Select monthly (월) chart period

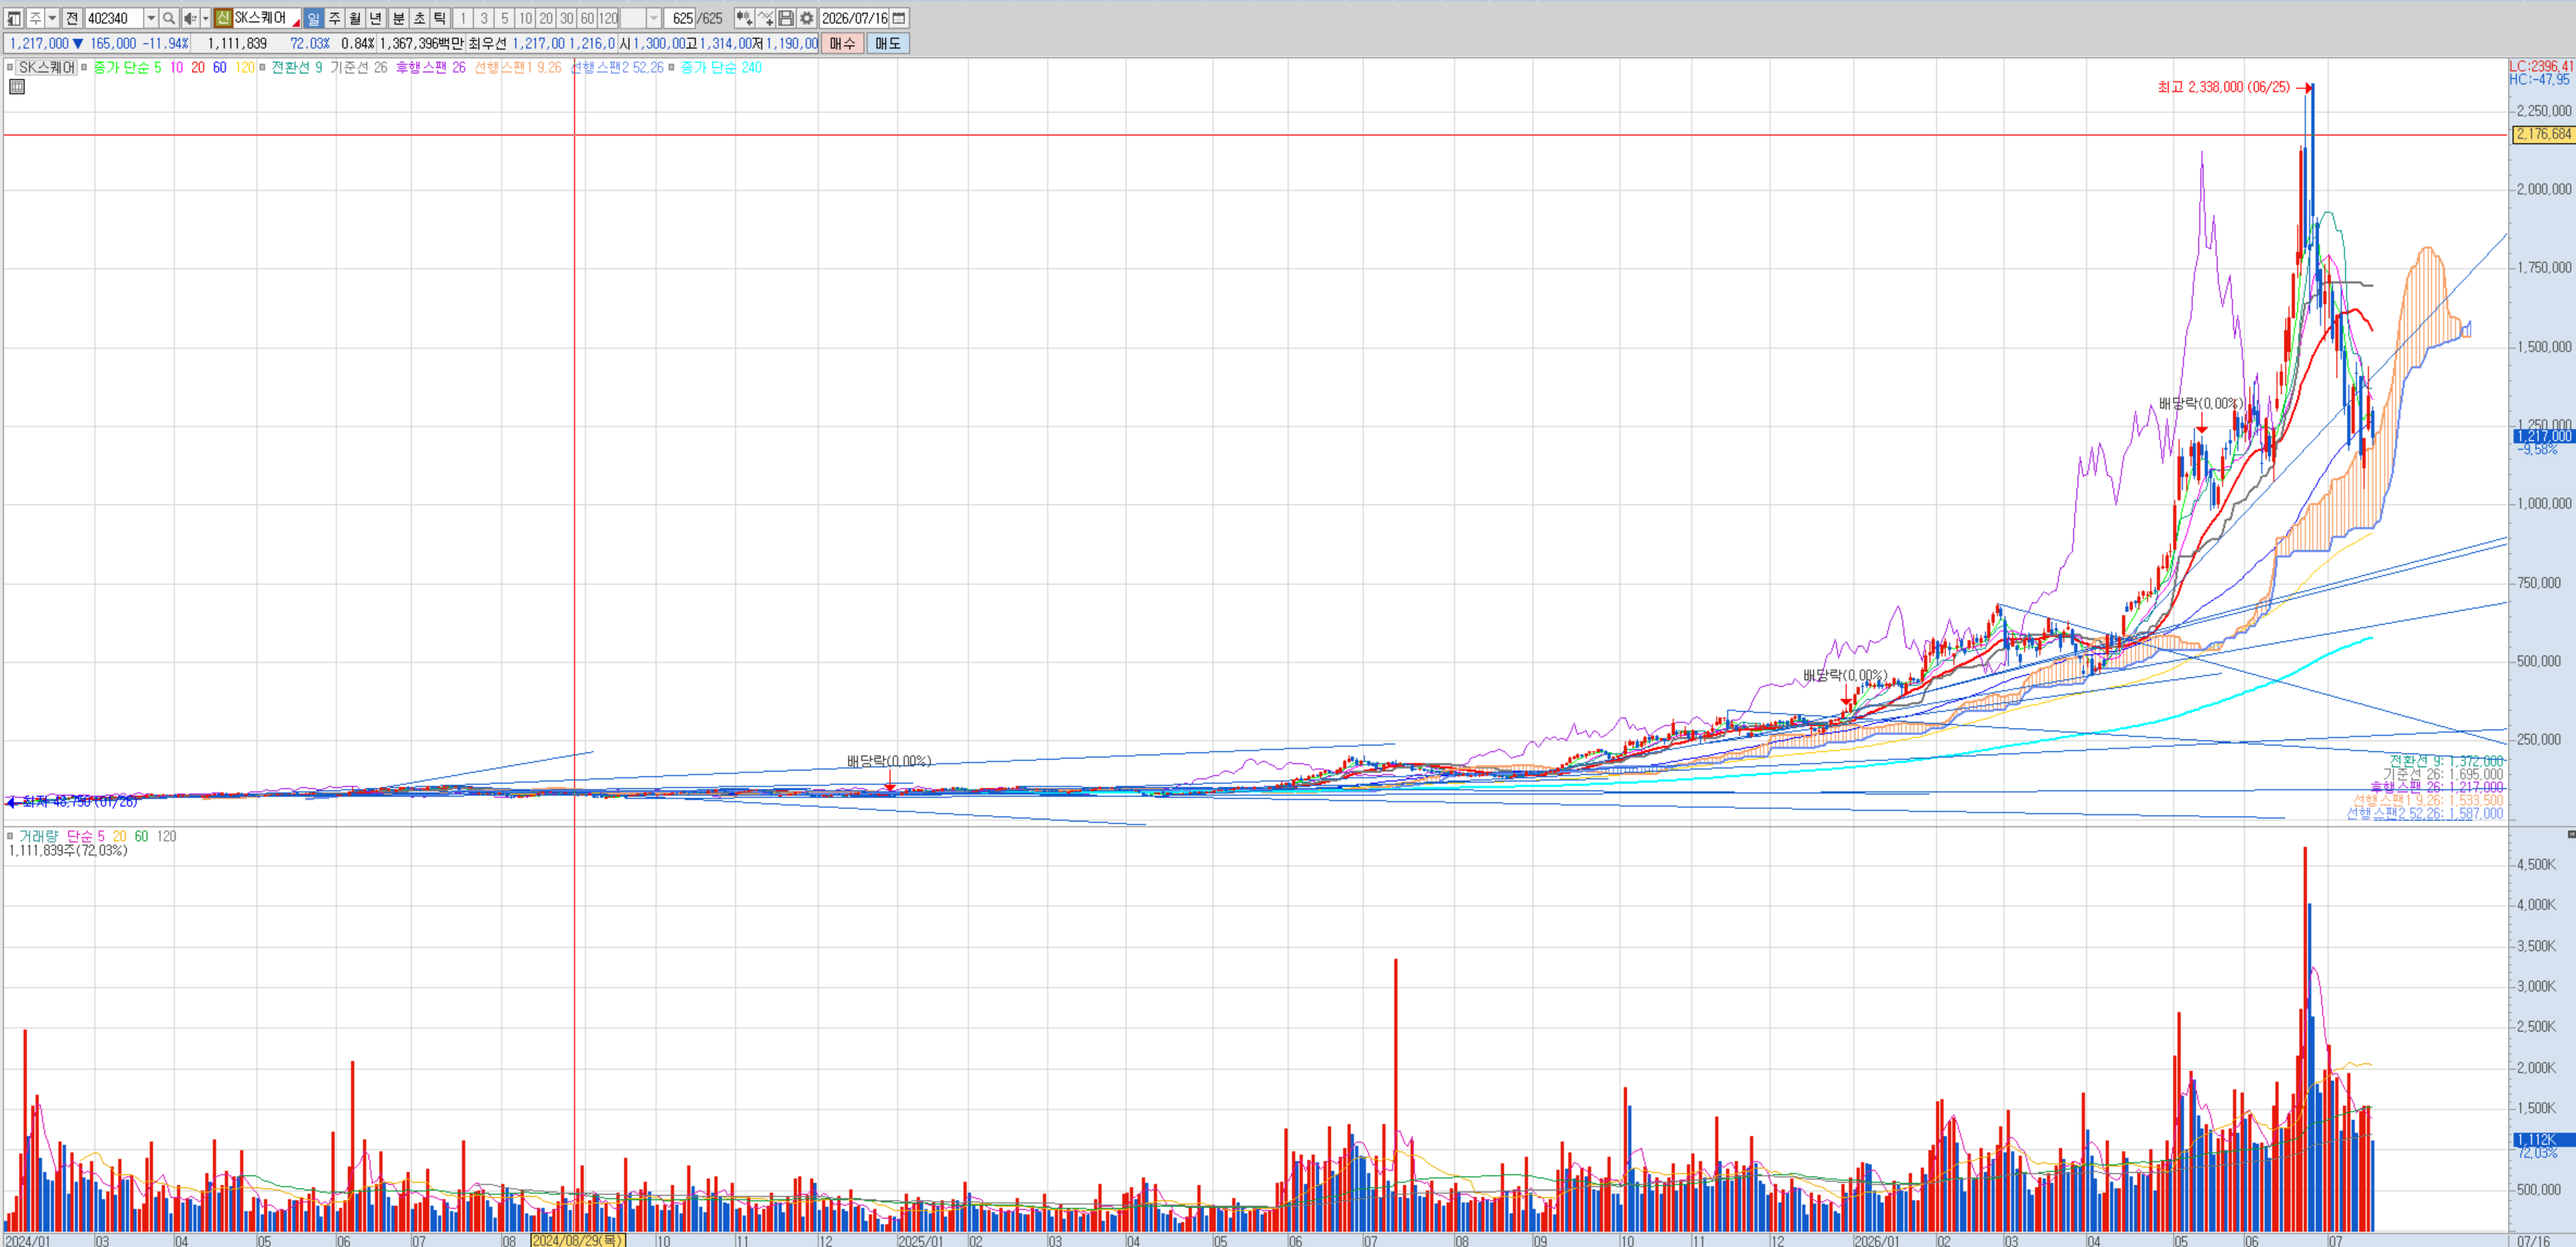[x=355, y=18]
